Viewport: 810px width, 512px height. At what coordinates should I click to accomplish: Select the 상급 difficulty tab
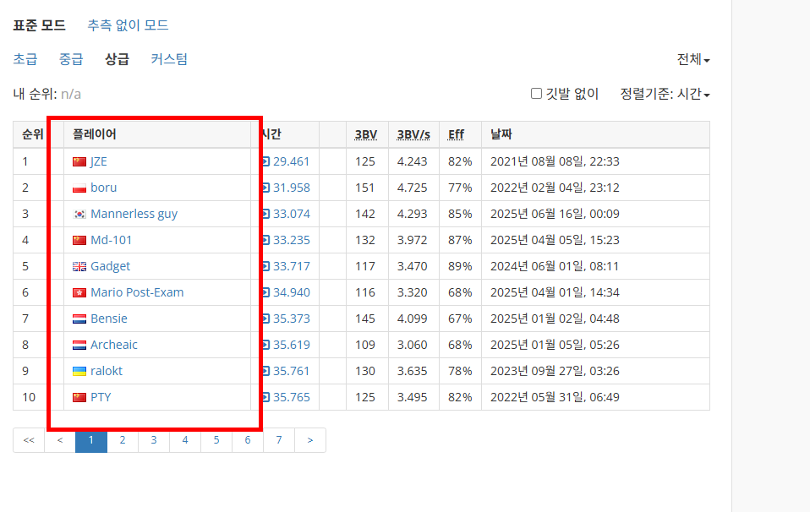(x=117, y=59)
